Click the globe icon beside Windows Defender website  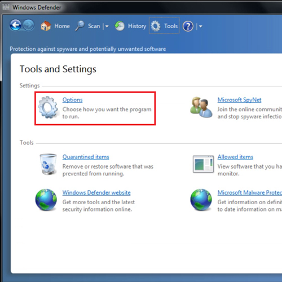pos(46,200)
